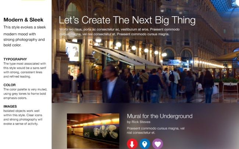Screen dimensions: 239x149
Task: Click the mural description 'Praesent commodo cursus magna'
Action: (155, 130)
